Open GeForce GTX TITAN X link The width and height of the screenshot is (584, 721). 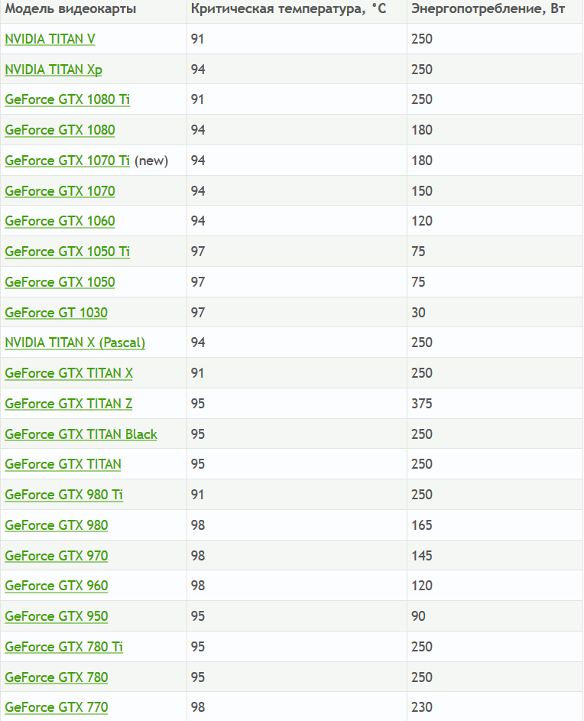click(x=69, y=373)
